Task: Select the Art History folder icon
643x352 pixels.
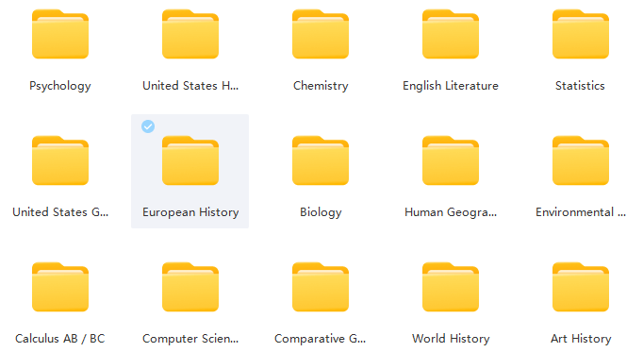Action: (x=580, y=287)
